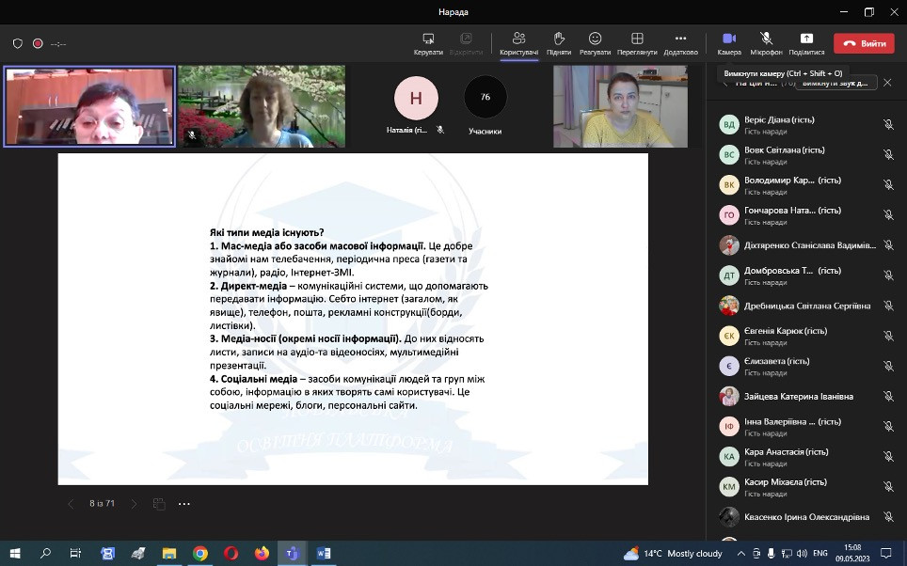The image size is (907, 566).
Task: Turn off the camera with Камера
Action: click(x=729, y=43)
